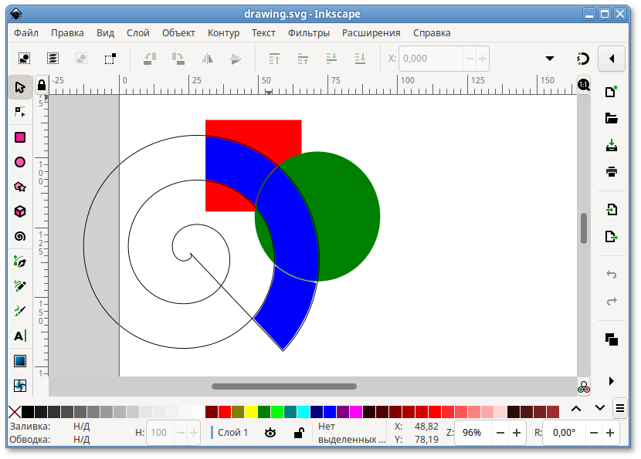The image size is (641, 459).
Task: Select the Spiral tool
Action: coord(19,236)
